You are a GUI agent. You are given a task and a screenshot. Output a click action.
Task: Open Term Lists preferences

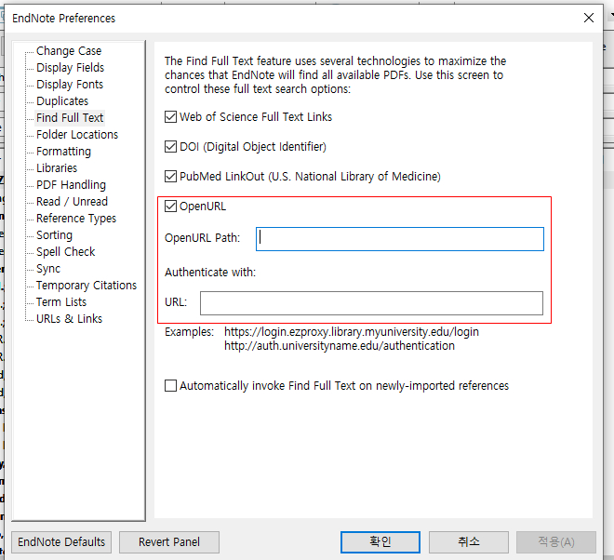pos(61,302)
